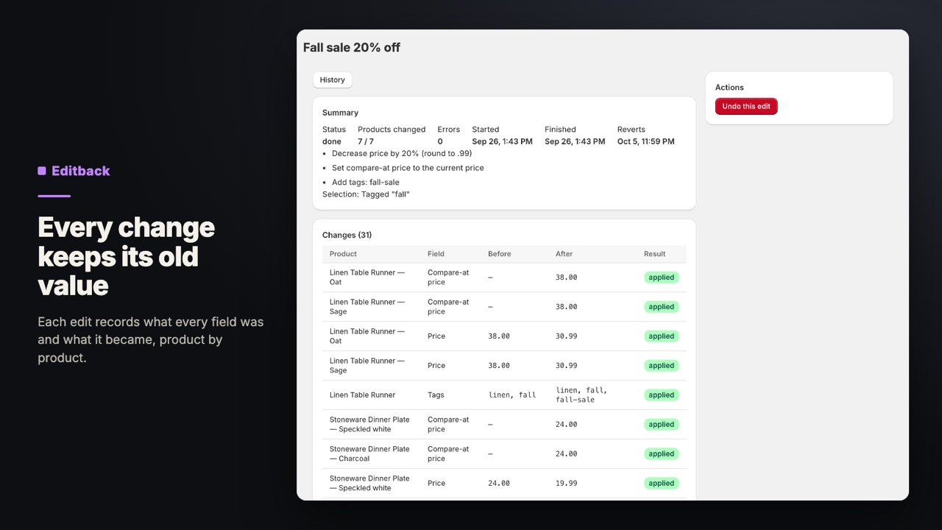Click 'Decrease price by 20%' bullet
This screenshot has height=530, width=942.
pos(402,154)
